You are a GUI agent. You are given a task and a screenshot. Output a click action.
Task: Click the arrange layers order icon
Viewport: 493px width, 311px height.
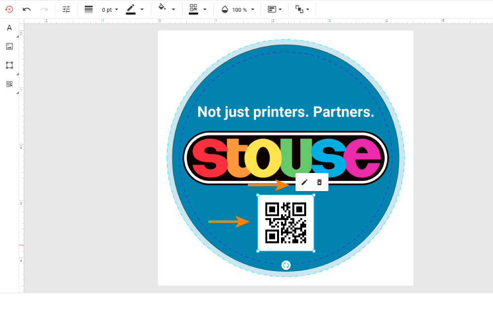pyautogui.click(x=299, y=9)
